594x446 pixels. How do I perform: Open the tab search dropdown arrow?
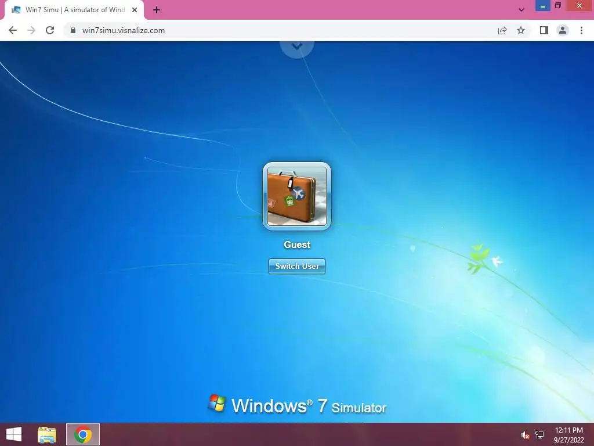tap(521, 10)
